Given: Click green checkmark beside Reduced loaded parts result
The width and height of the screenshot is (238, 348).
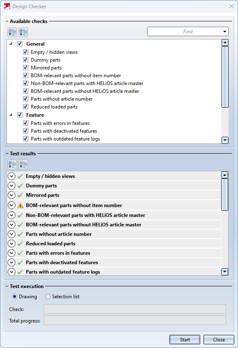Looking at the screenshot, I should click(x=20, y=244).
